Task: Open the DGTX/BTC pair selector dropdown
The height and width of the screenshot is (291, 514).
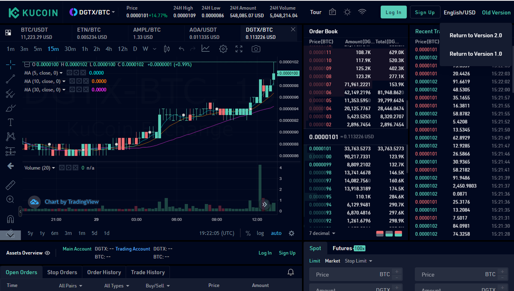Action: pyautogui.click(x=92, y=12)
